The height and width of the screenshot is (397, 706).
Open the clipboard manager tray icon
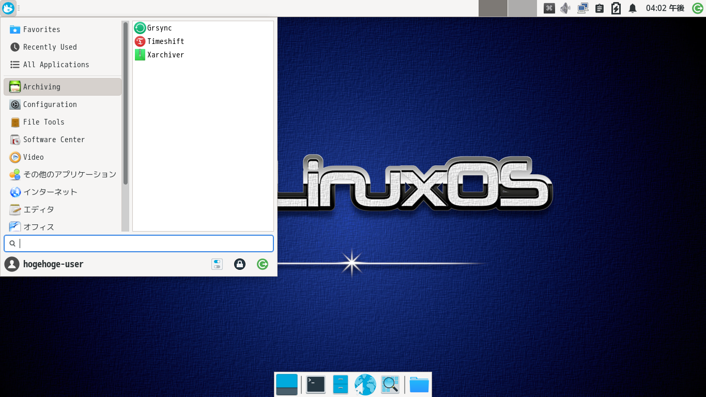600,8
